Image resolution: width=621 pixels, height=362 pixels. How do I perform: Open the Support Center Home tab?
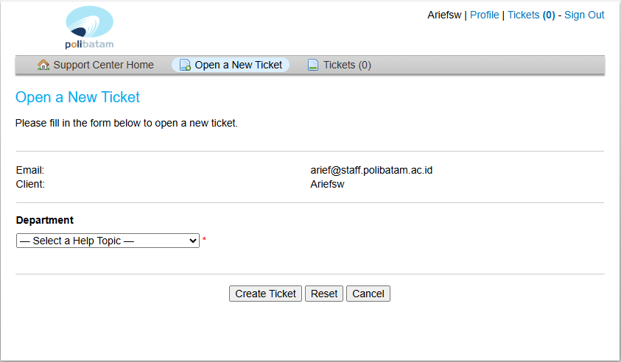103,65
